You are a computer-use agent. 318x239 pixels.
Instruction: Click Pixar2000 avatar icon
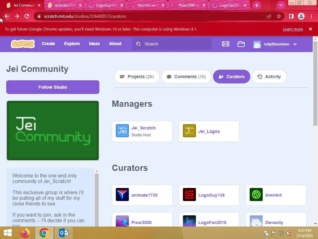click(122, 221)
